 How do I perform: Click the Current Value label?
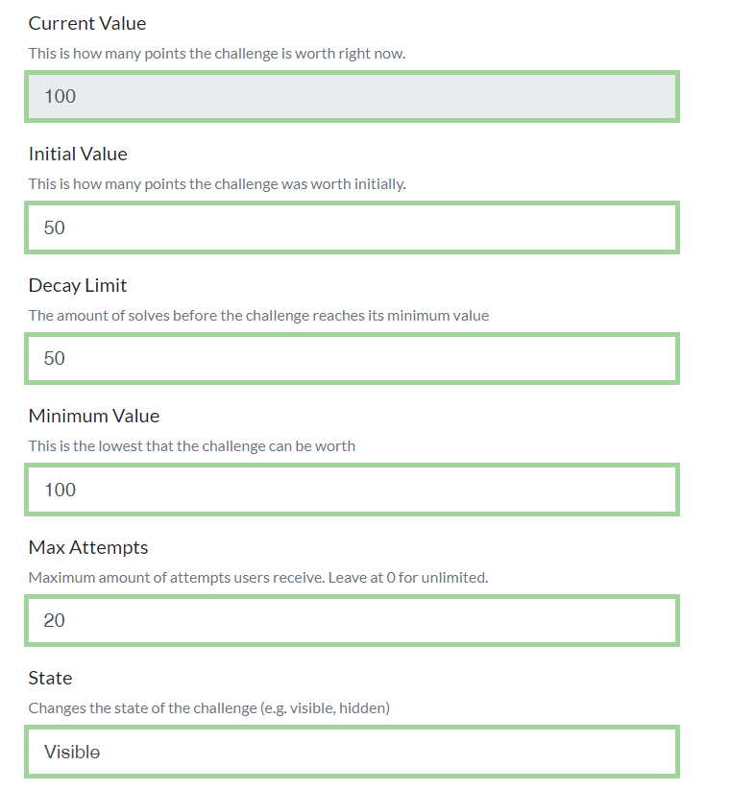87,23
